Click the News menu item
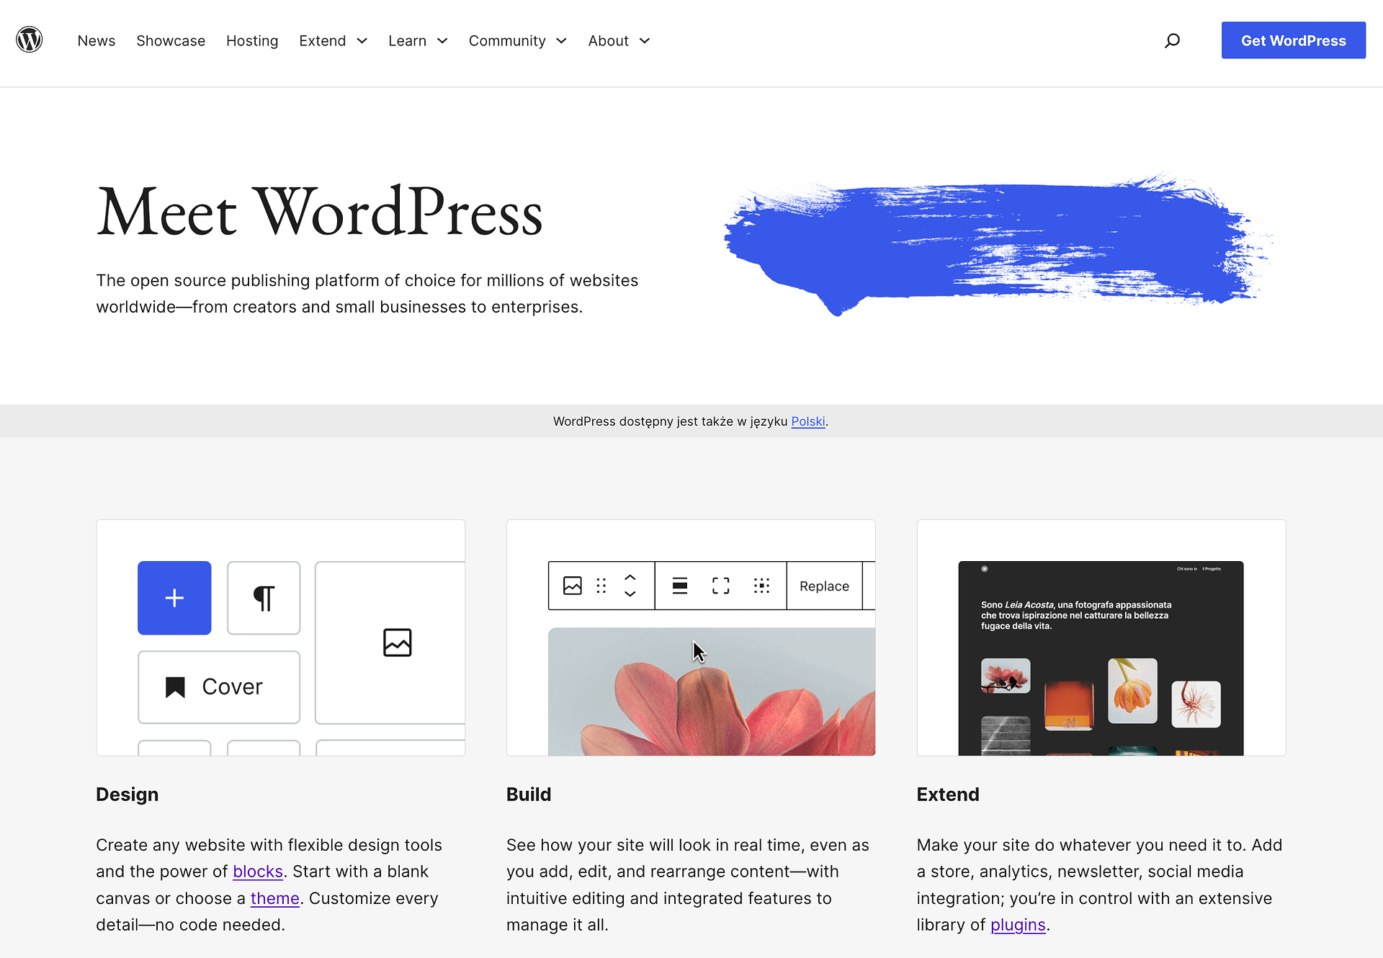1383x958 pixels. 96,40
